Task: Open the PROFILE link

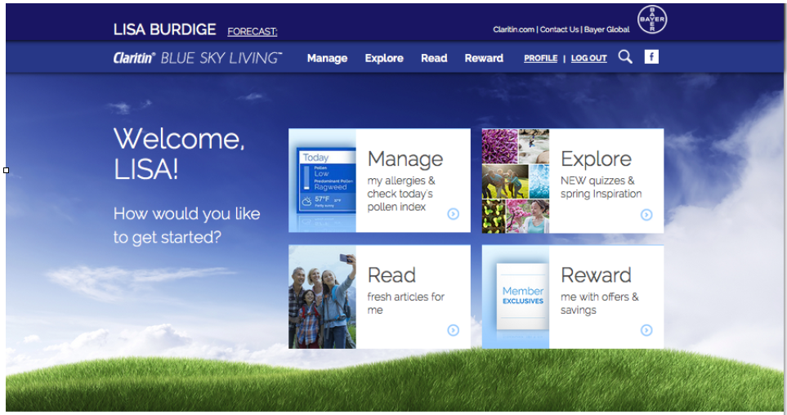Action: click(x=540, y=58)
